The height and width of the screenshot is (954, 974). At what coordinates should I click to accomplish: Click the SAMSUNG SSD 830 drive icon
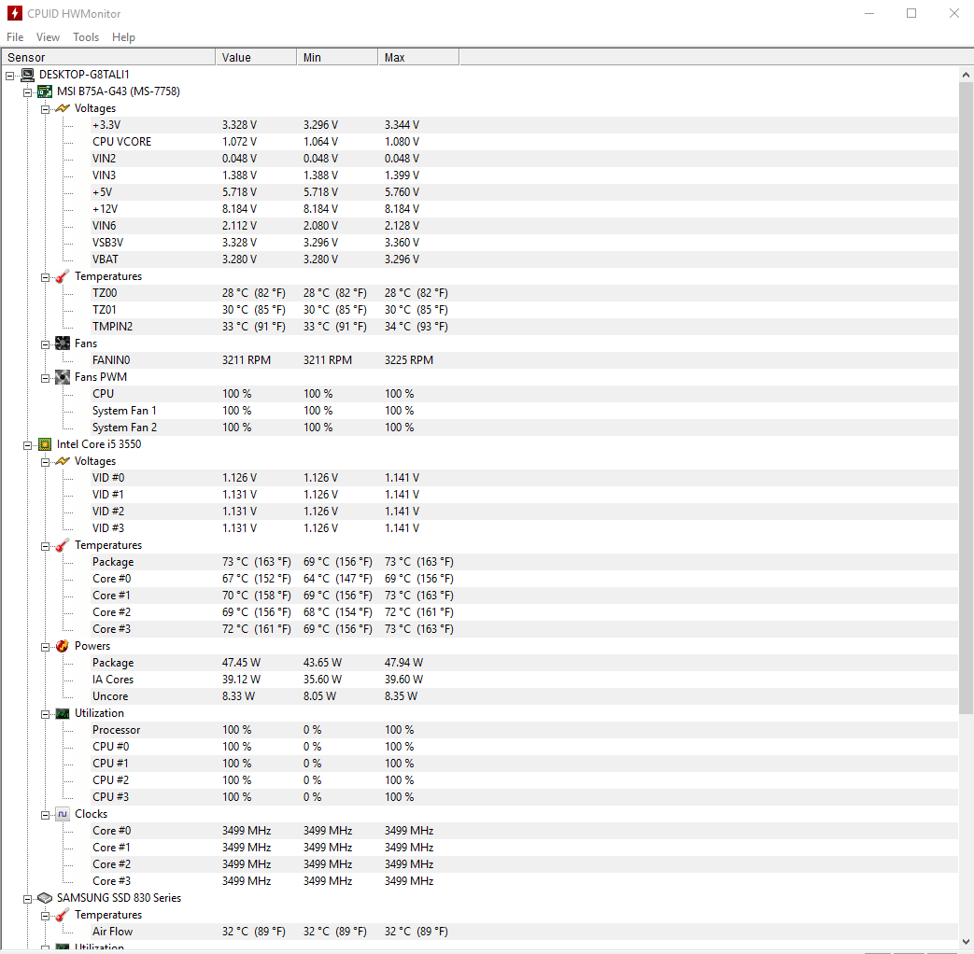(x=45, y=898)
